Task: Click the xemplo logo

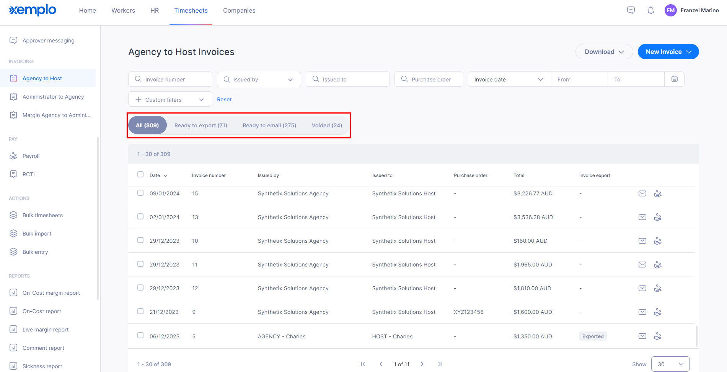Action: point(33,10)
